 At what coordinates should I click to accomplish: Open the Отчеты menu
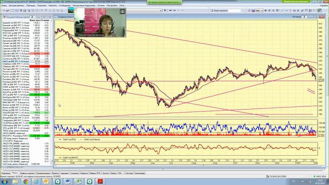pyautogui.click(x=101, y=5)
